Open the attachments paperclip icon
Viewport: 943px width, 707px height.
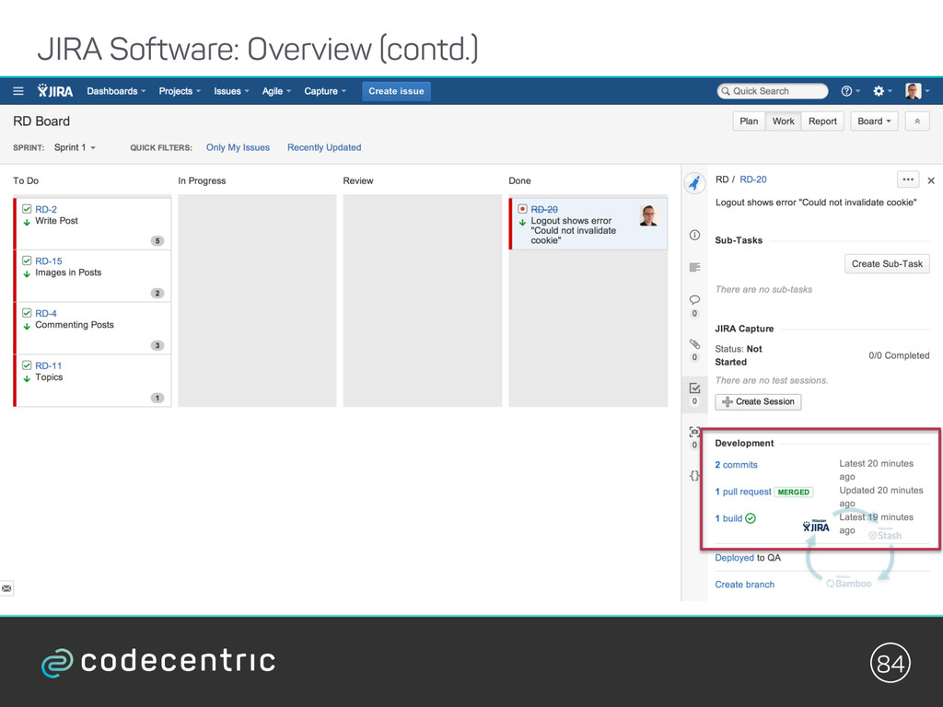pyautogui.click(x=694, y=344)
